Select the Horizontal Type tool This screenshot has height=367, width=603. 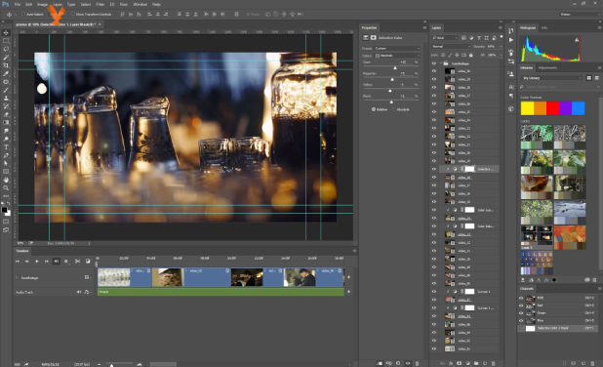coord(6,147)
